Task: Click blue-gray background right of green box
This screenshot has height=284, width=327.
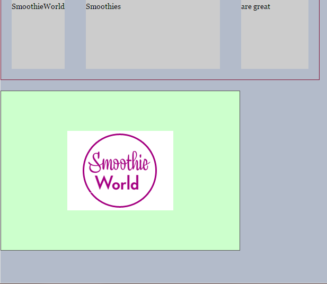Action: coord(284,171)
